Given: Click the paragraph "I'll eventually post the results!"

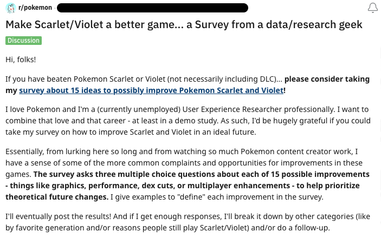Looking at the screenshot, I should tap(188, 222).
